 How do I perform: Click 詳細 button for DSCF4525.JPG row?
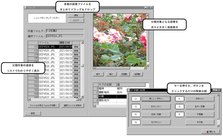pyautogui.click(x=76, y=50)
